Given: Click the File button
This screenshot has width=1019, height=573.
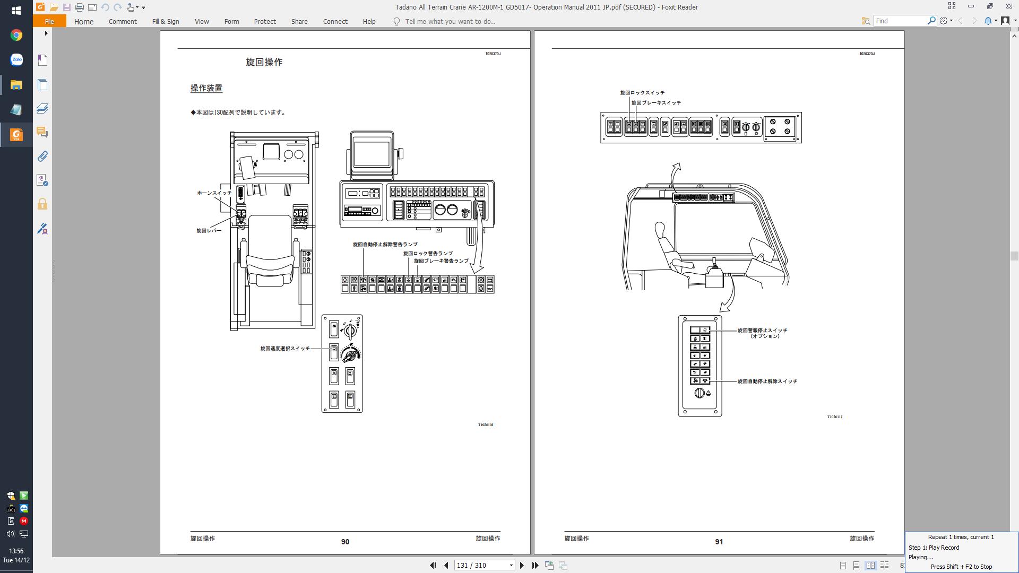Looking at the screenshot, I should pos(49,22).
